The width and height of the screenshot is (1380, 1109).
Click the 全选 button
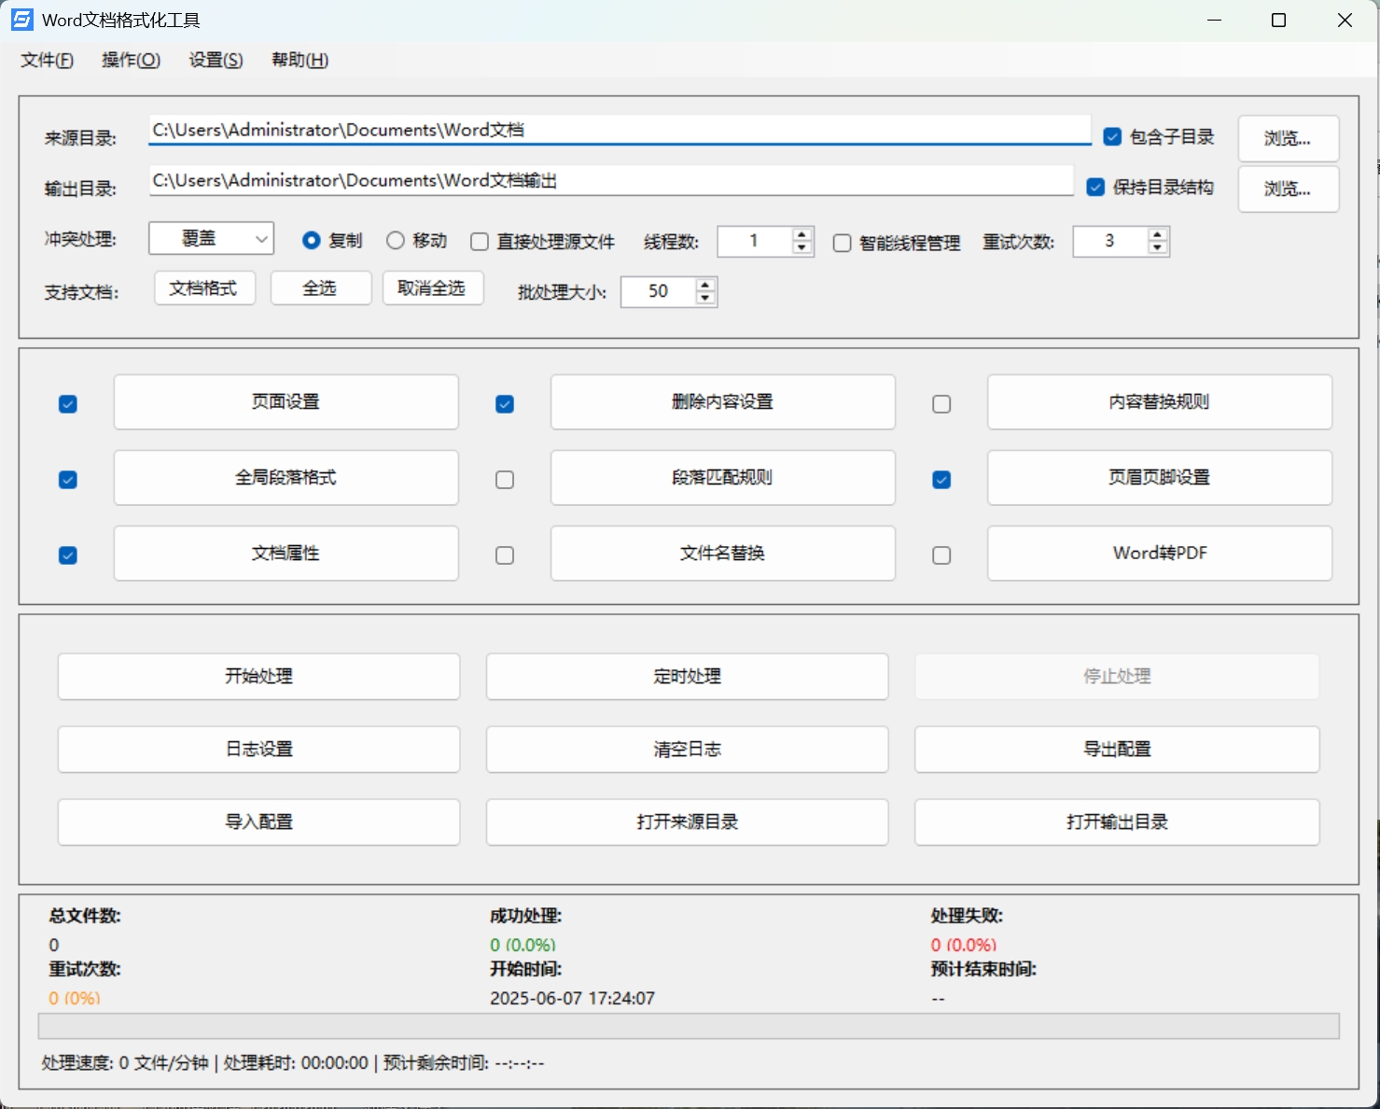pyautogui.click(x=321, y=288)
